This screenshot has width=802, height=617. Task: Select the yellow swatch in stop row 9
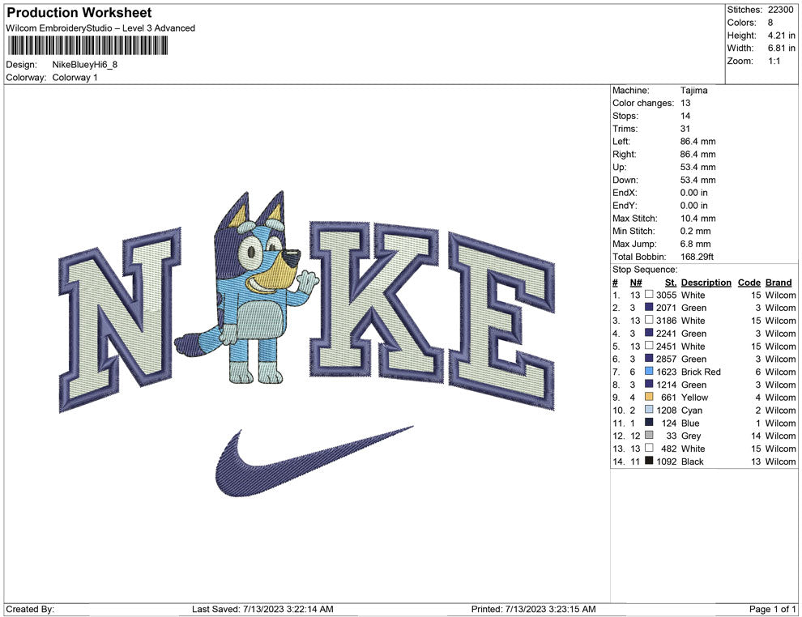coord(649,397)
